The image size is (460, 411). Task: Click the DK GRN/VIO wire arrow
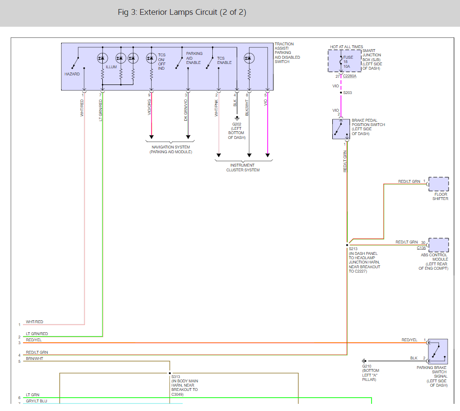point(188,137)
